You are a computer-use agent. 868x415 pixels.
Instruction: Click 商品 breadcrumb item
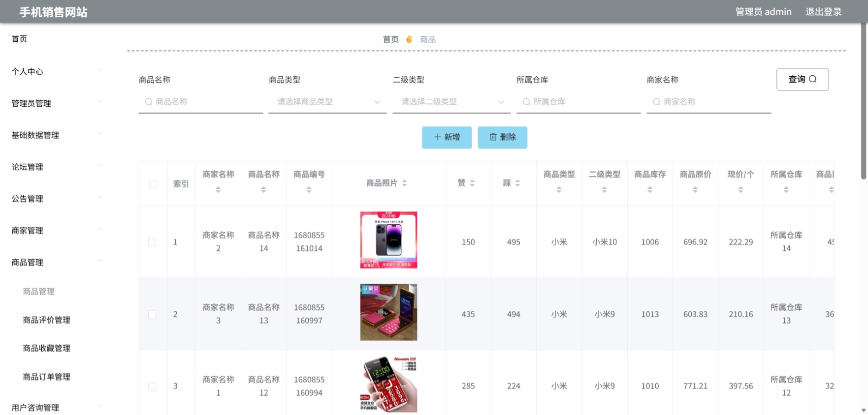coord(427,39)
